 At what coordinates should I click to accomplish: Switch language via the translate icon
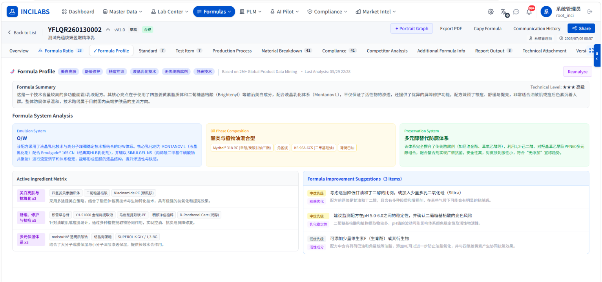[x=503, y=12]
